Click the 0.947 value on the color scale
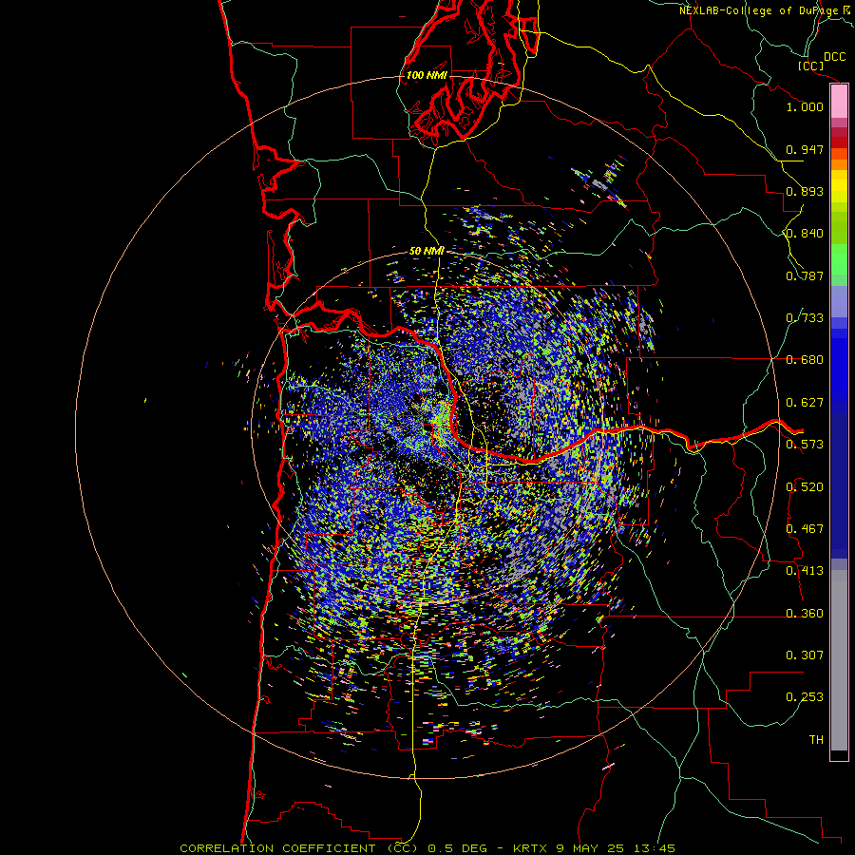The image size is (855, 855). (805, 149)
